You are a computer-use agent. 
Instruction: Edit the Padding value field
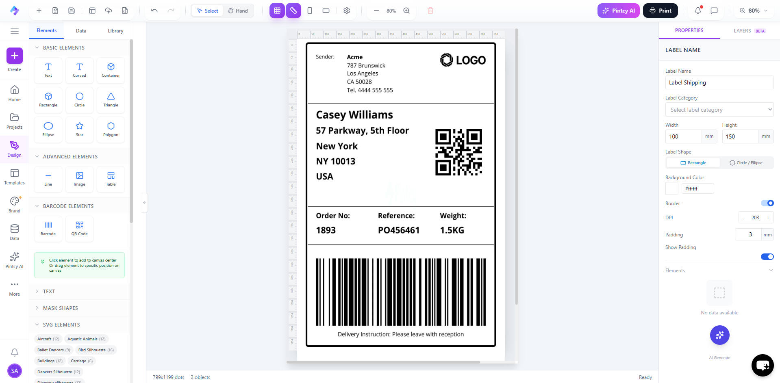748,234
